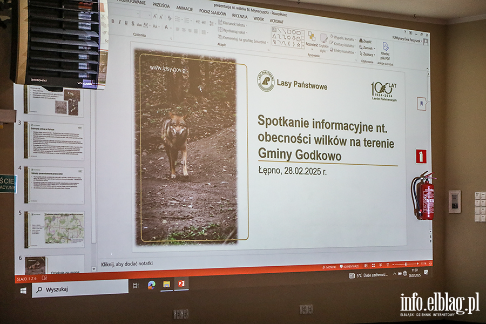Open PowerPoint Help question mark icon
Viewport: 486px width, 324px height.
405,32
